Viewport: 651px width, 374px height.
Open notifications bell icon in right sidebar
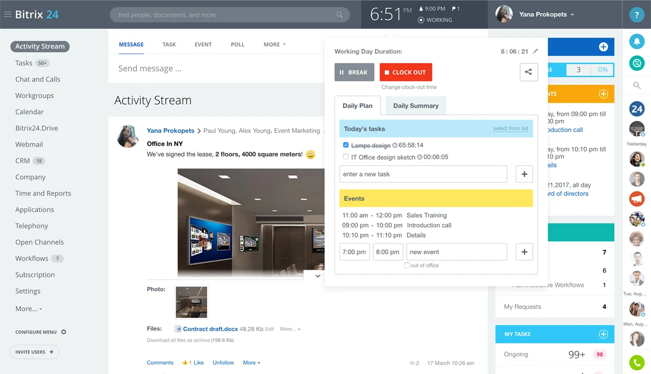[636, 42]
